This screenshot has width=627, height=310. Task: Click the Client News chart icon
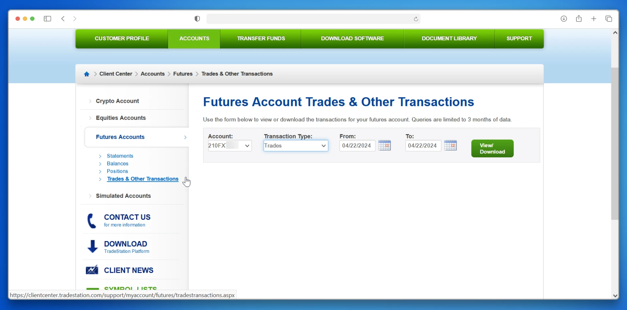tap(92, 270)
